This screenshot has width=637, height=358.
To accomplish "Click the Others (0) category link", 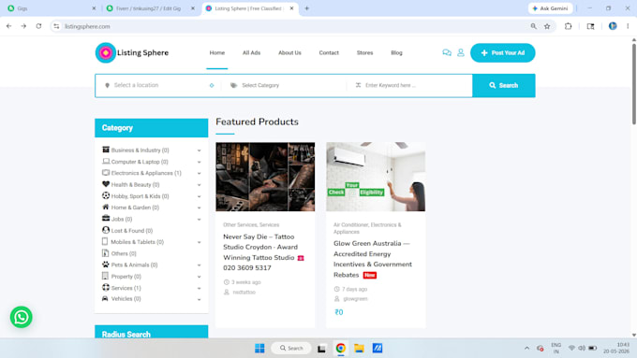I will 124,253.
